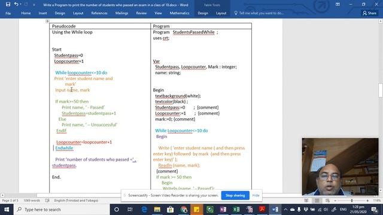This screenshot has height=215, width=383.
Task: Zoom in with the plus button
Action: click(367, 201)
